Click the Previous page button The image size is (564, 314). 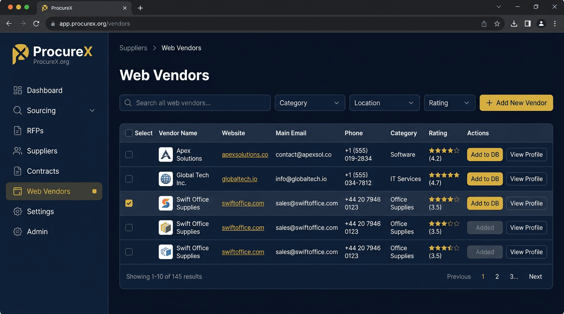(459, 276)
